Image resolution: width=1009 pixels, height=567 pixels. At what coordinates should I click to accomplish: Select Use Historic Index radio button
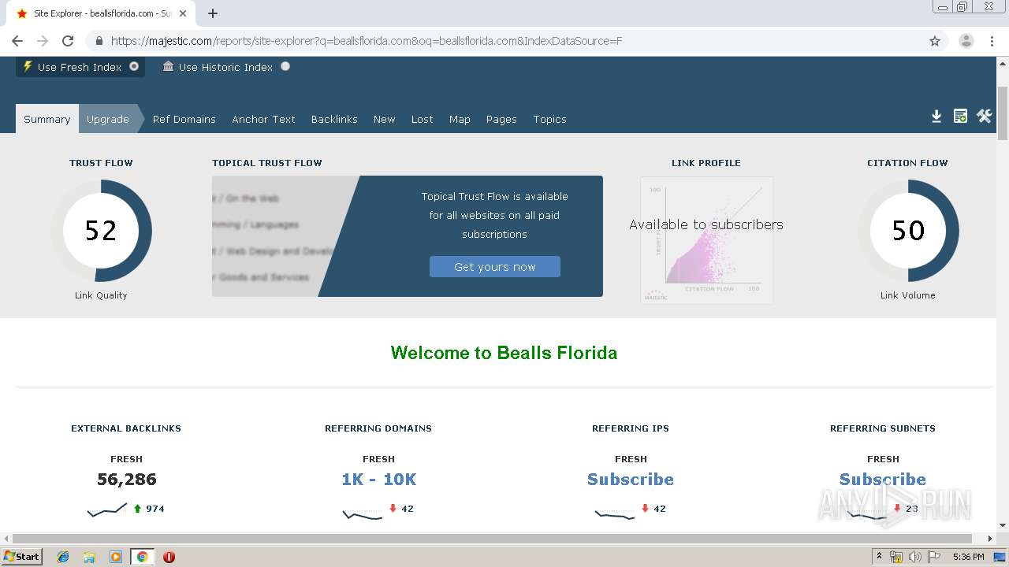pos(285,66)
